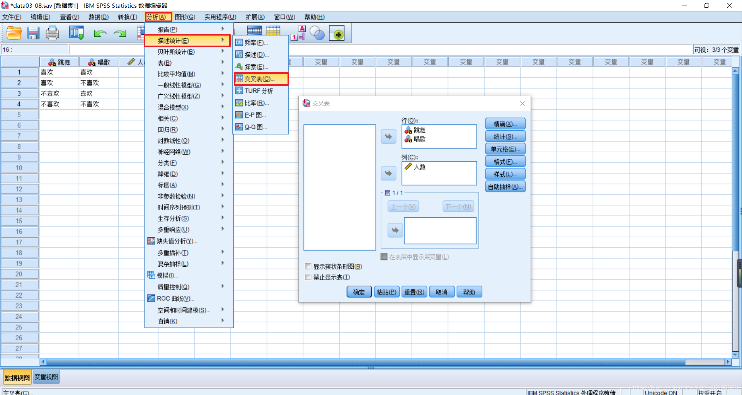Click the 精确(X) button
The width and height of the screenshot is (742, 395).
point(505,124)
